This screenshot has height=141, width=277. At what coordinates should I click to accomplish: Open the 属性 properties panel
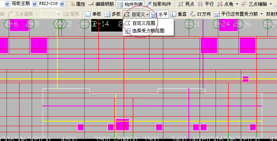click(77, 4)
